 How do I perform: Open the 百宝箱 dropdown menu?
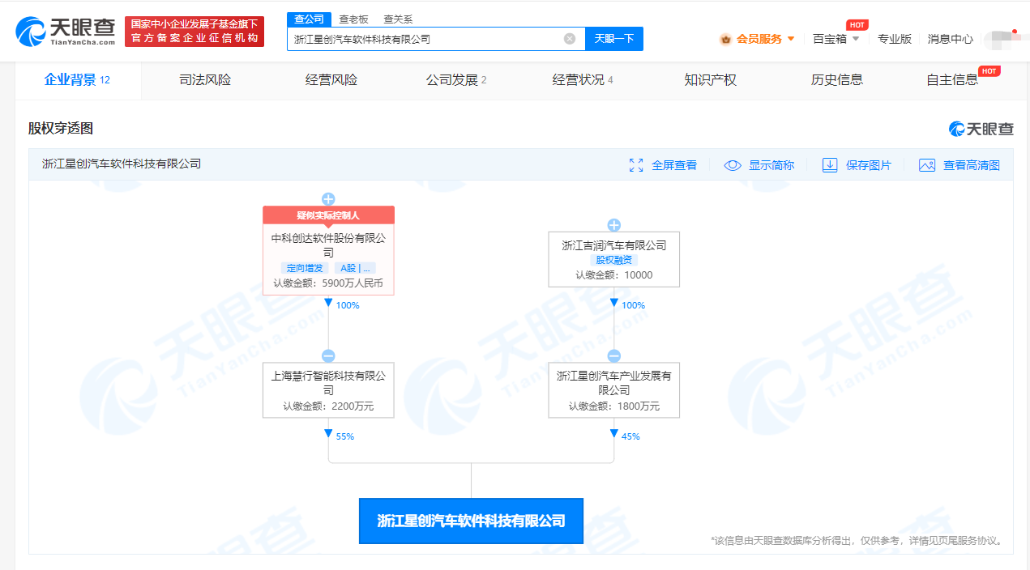(836, 39)
